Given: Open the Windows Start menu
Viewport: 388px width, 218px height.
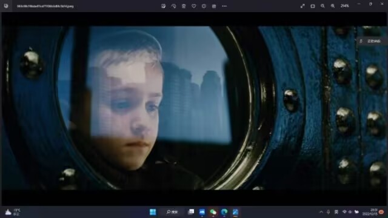Looking at the screenshot, I should click(x=153, y=212).
